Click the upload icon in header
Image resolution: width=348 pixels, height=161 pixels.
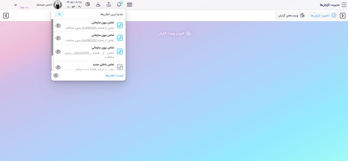109,4
